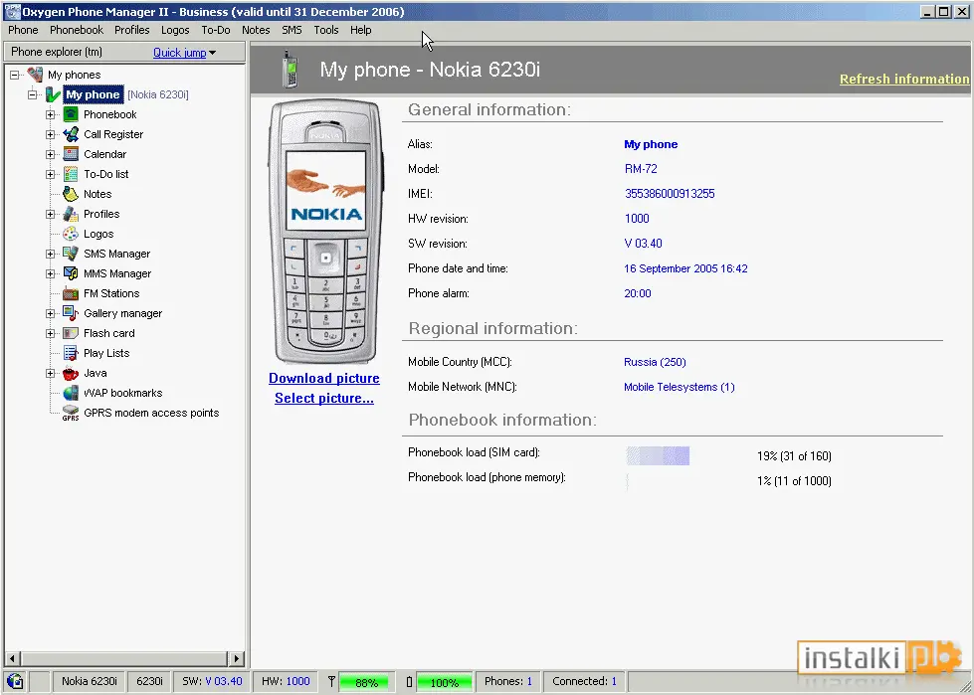Image resolution: width=974 pixels, height=695 pixels.
Task: Click the Download picture link
Action: [324, 378]
